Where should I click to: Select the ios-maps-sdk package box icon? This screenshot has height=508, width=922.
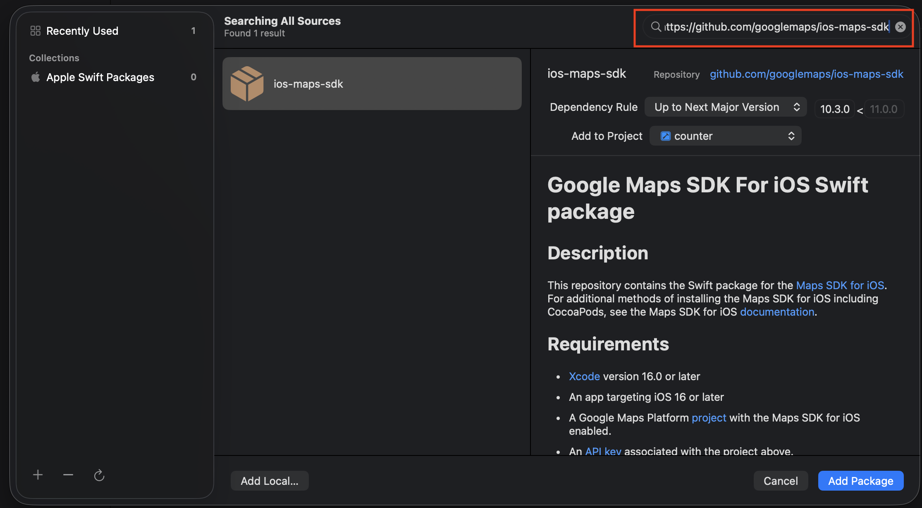pos(248,83)
